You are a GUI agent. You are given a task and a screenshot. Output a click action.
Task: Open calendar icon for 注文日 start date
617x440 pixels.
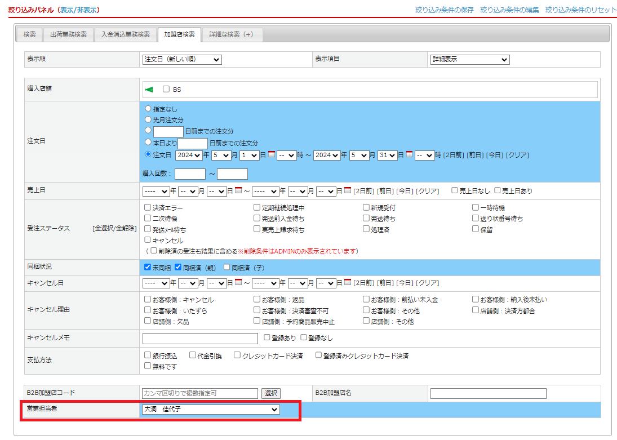click(272, 155)
